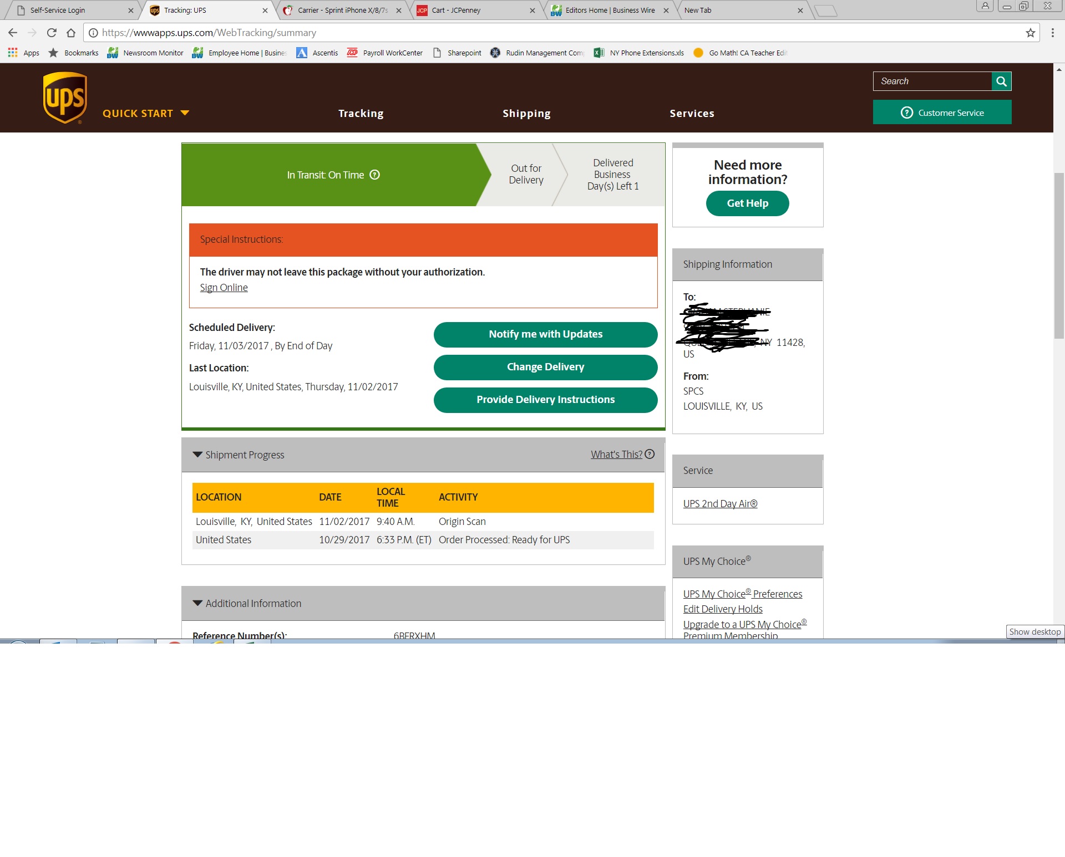Switch to Carrier - Sprint iPhone tab
1065x857 pixels.
(x=342, y=11)
